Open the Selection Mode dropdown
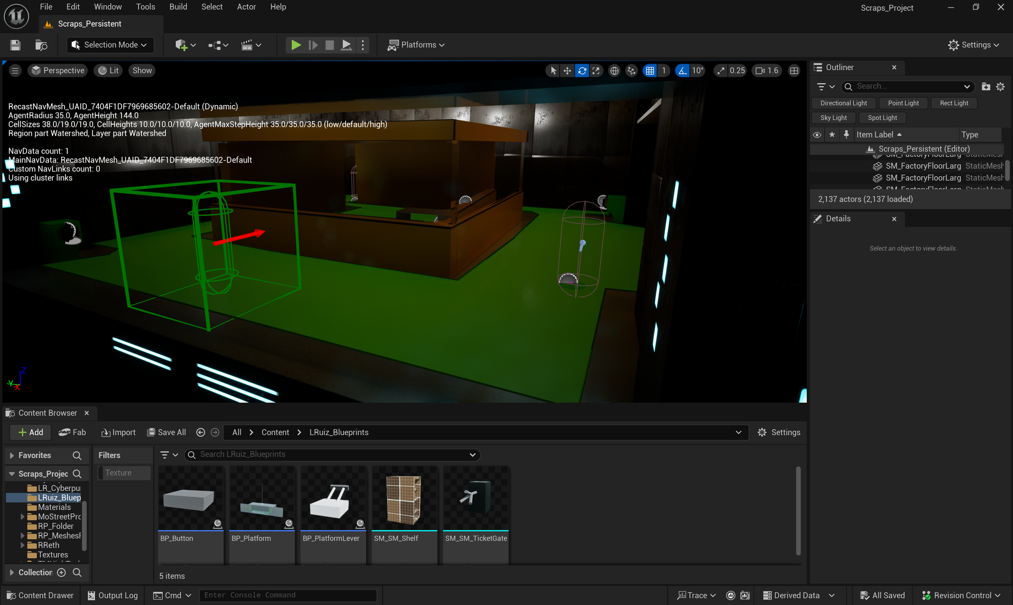This screenshot has height=605, width=1013. click(x=110, y=45)
